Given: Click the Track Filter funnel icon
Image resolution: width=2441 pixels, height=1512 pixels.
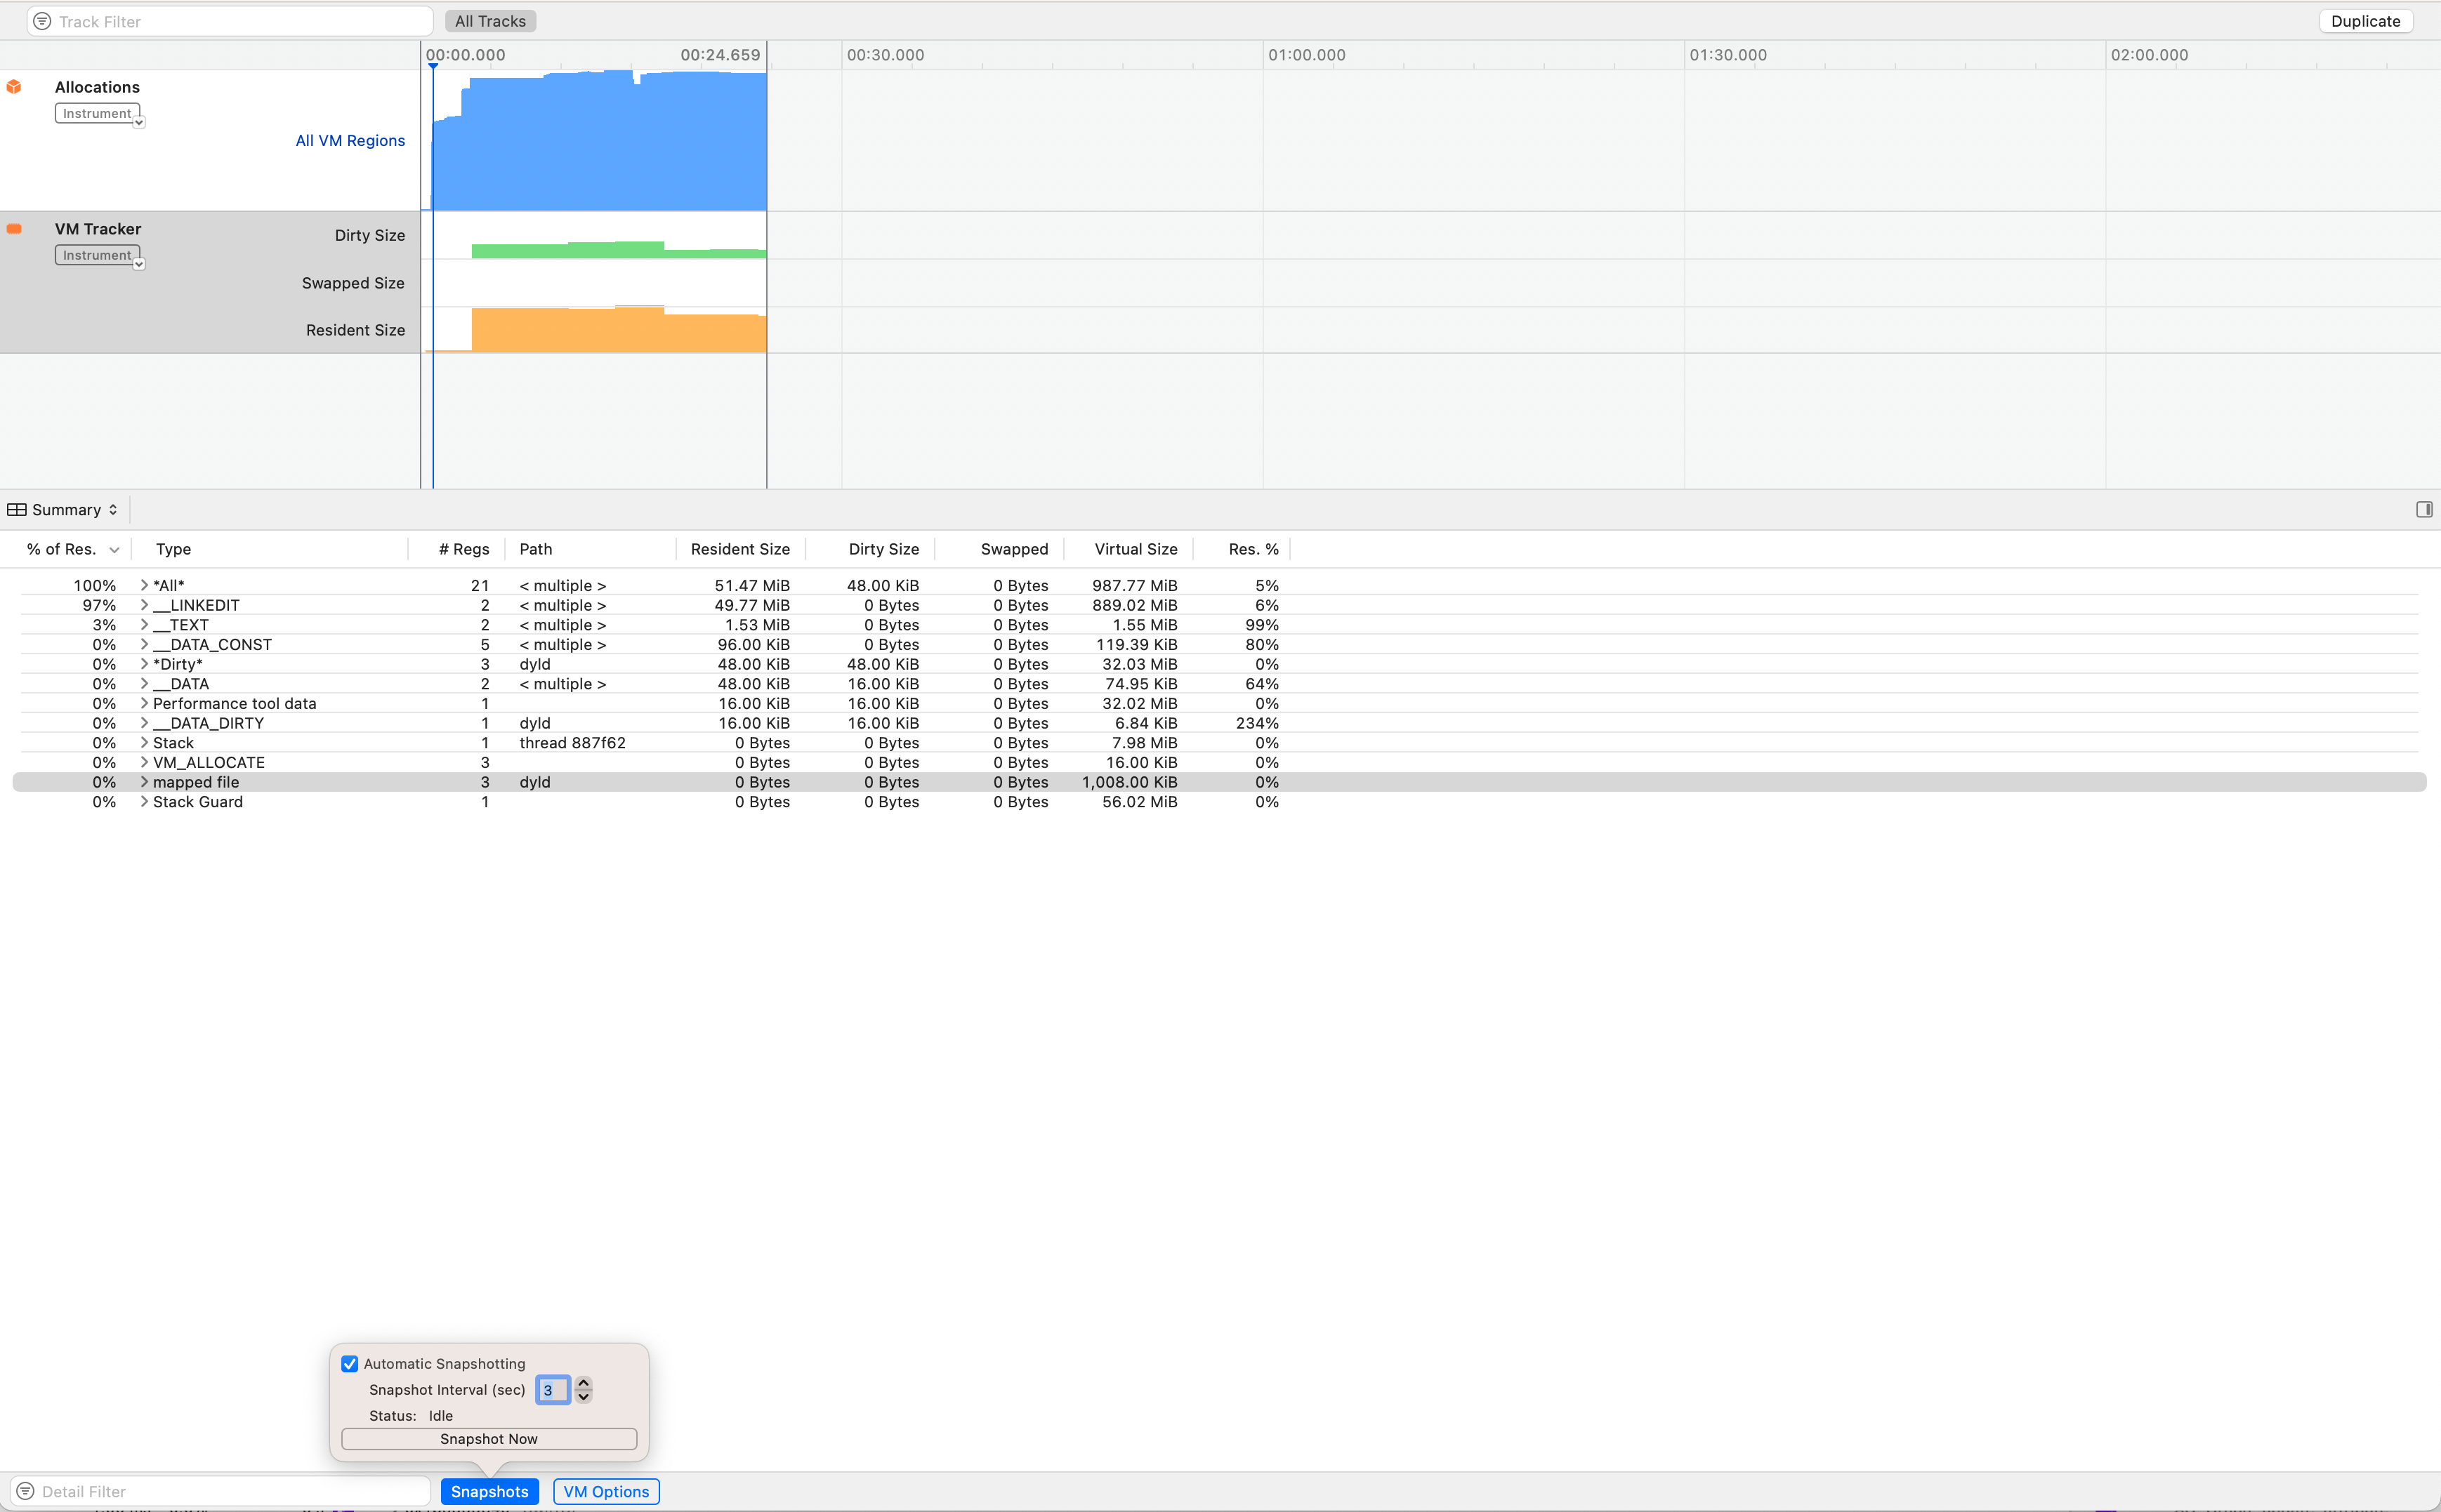Looking at the screenshot, I should (x=42, y=21).
